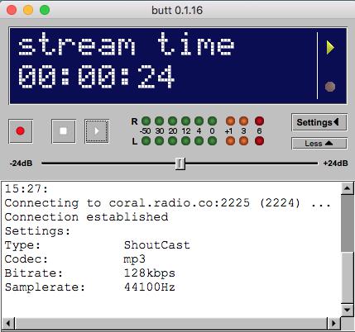This screenshot has height=332, width=355.
Task: Click the log scroll right arrow
Action: tap(333, 323)
